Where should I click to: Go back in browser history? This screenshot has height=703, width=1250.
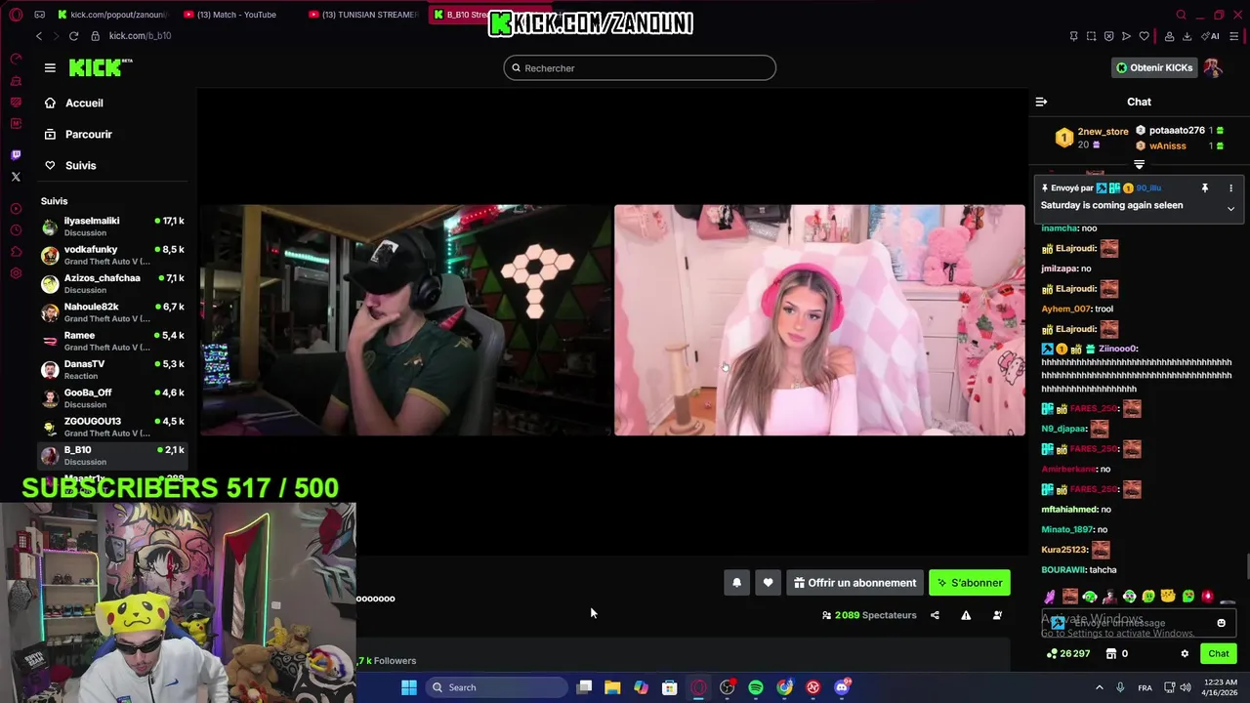click(x=38, y=36)
